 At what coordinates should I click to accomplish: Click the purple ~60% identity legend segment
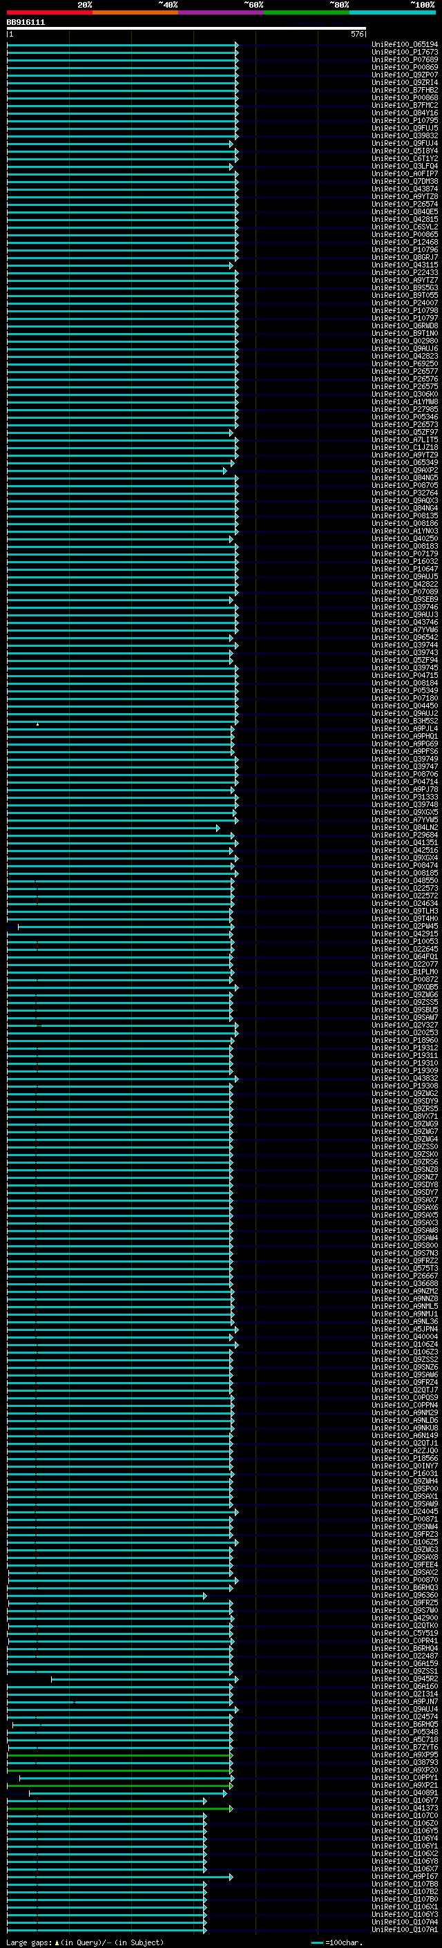pos(222,12)
